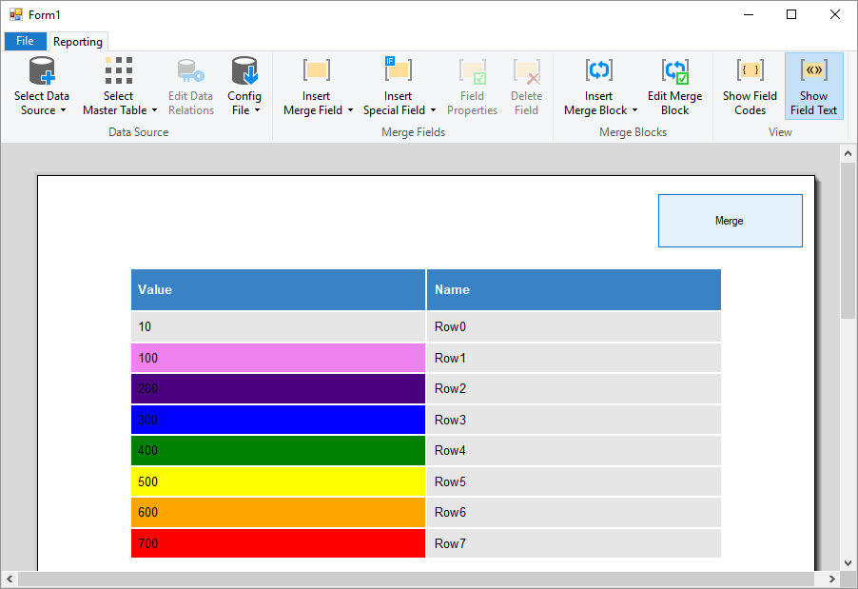858x589 pixels.
Task: Click the Insert Special Field IF icon
Action: pos(398,69)
